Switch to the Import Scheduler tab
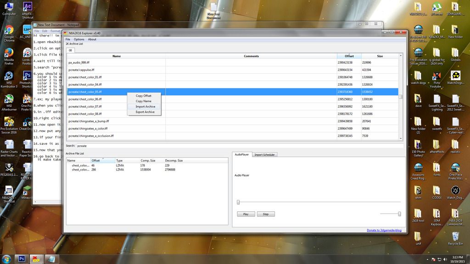The image size is (470, 264). (x=264, y=155)
